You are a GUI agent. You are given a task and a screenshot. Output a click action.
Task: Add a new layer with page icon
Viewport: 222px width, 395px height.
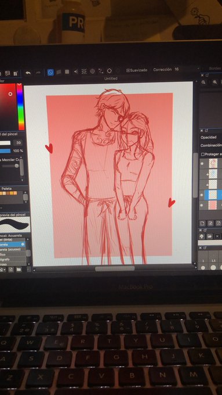point(202,223)
